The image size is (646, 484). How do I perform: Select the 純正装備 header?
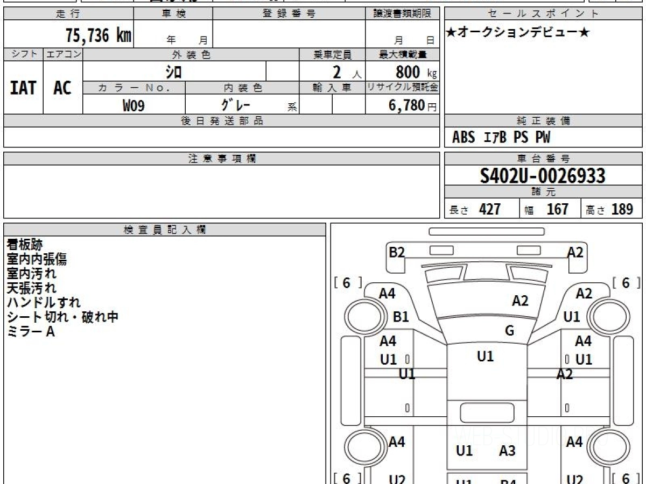point(543,121)
